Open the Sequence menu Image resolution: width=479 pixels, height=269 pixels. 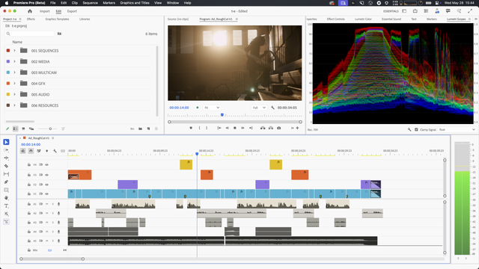90,3
